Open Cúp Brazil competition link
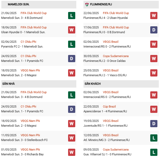 [x=109, y=106]
